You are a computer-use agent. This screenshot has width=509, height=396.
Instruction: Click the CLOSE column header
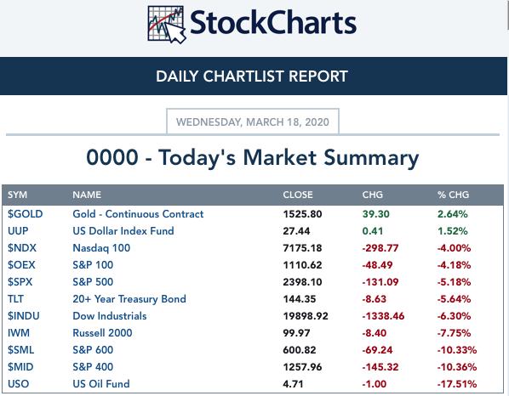point(298,195)
